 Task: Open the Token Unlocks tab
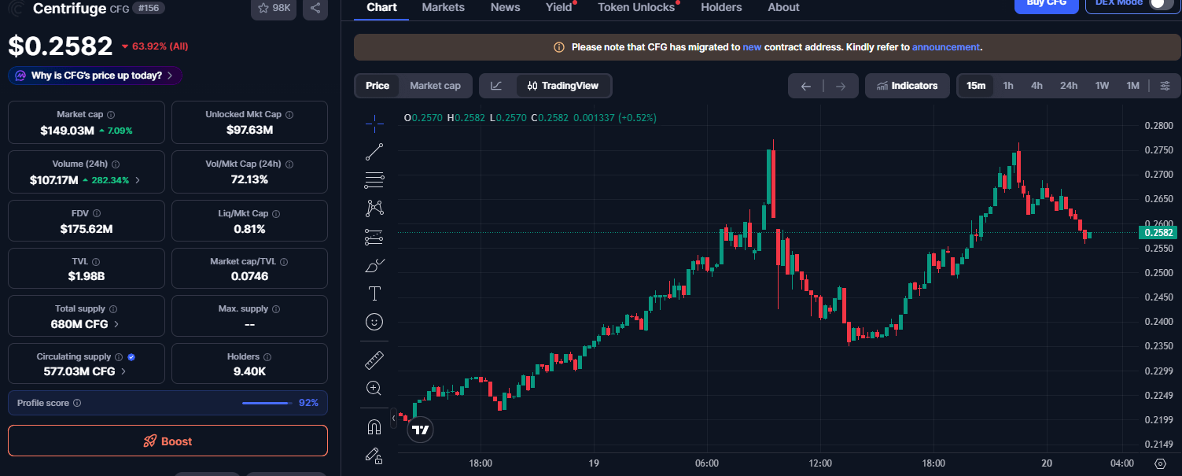pyautogui.click(x=636, y=7)
